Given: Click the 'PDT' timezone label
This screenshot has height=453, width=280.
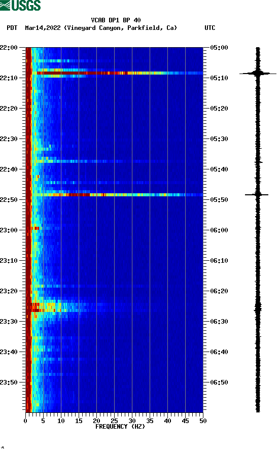Looking at the screenshot, I should [12, 28].
